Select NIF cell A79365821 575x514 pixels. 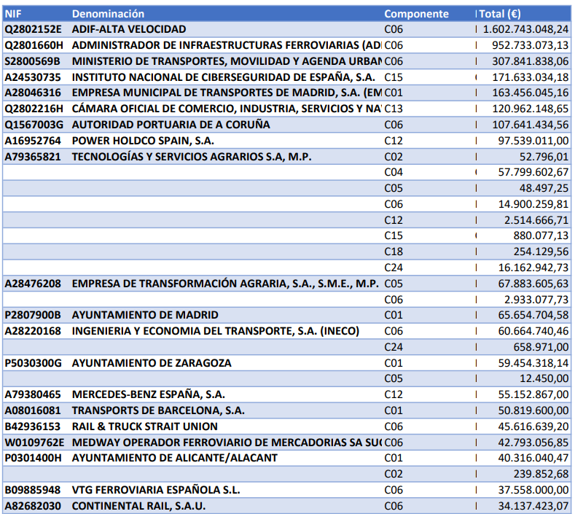click(33, 157)
